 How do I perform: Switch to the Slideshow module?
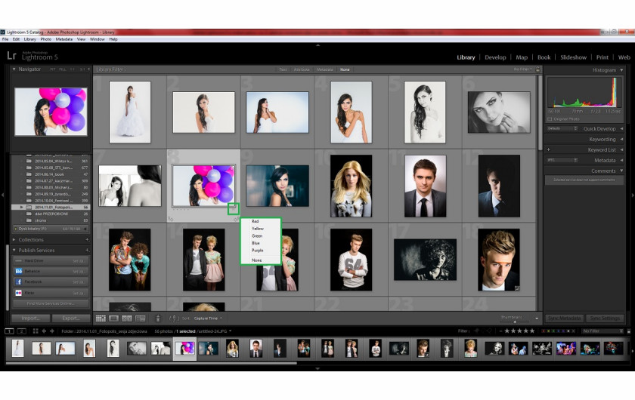[573, 57]
